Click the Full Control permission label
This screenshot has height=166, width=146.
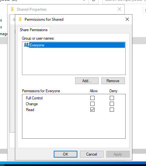pos(34,98)
